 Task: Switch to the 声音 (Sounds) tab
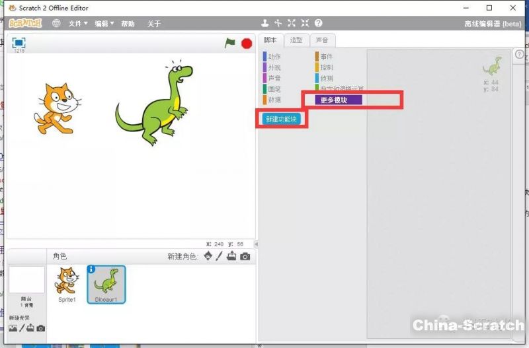(321, 40)
